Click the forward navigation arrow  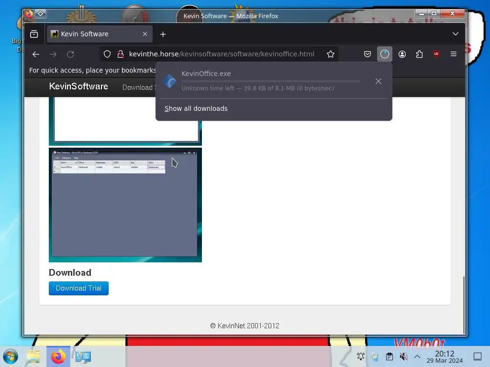pyautogui.click(x=53, y=54)
